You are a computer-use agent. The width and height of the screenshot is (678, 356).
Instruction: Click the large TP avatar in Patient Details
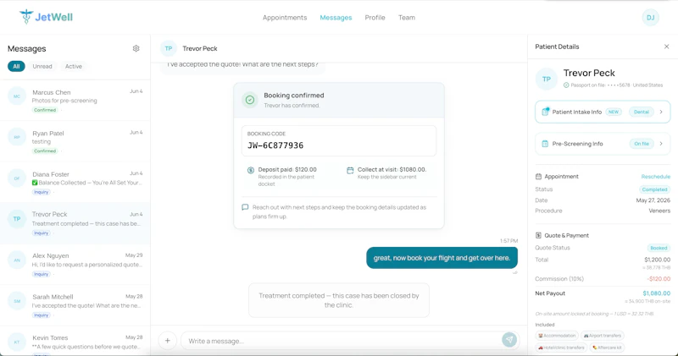pos(547,79)
